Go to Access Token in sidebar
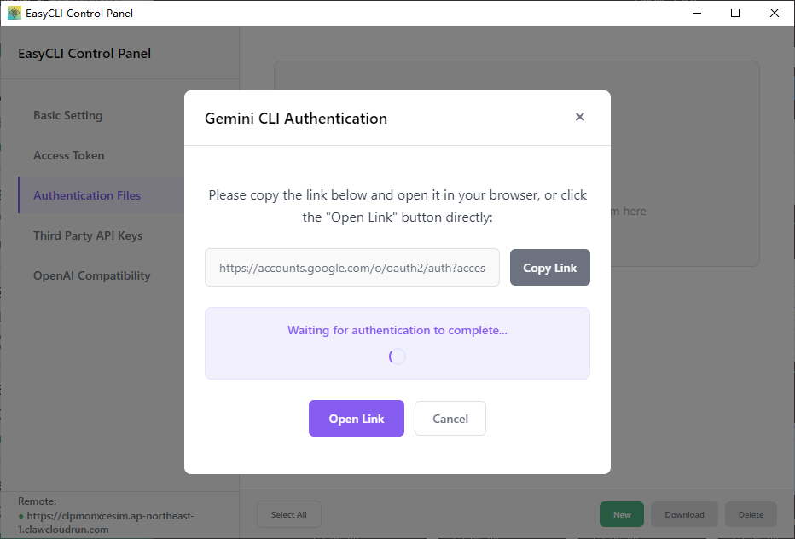The image size is (795, 539). click(69, 155)
